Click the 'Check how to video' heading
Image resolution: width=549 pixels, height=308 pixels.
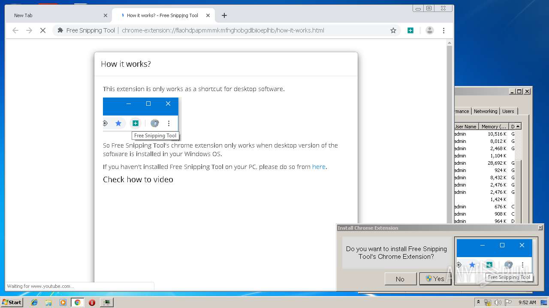[138, 180]
